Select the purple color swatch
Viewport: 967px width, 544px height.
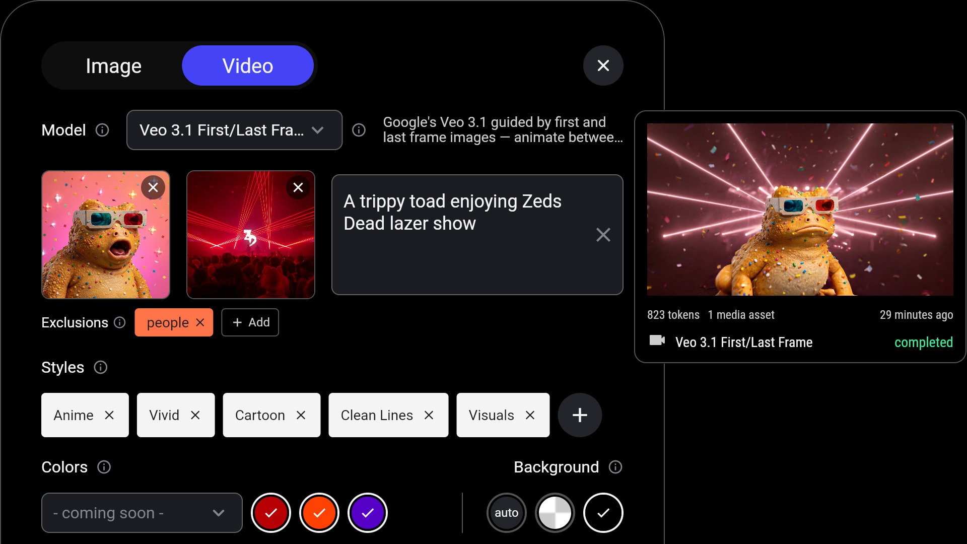[x=367, y=513]
